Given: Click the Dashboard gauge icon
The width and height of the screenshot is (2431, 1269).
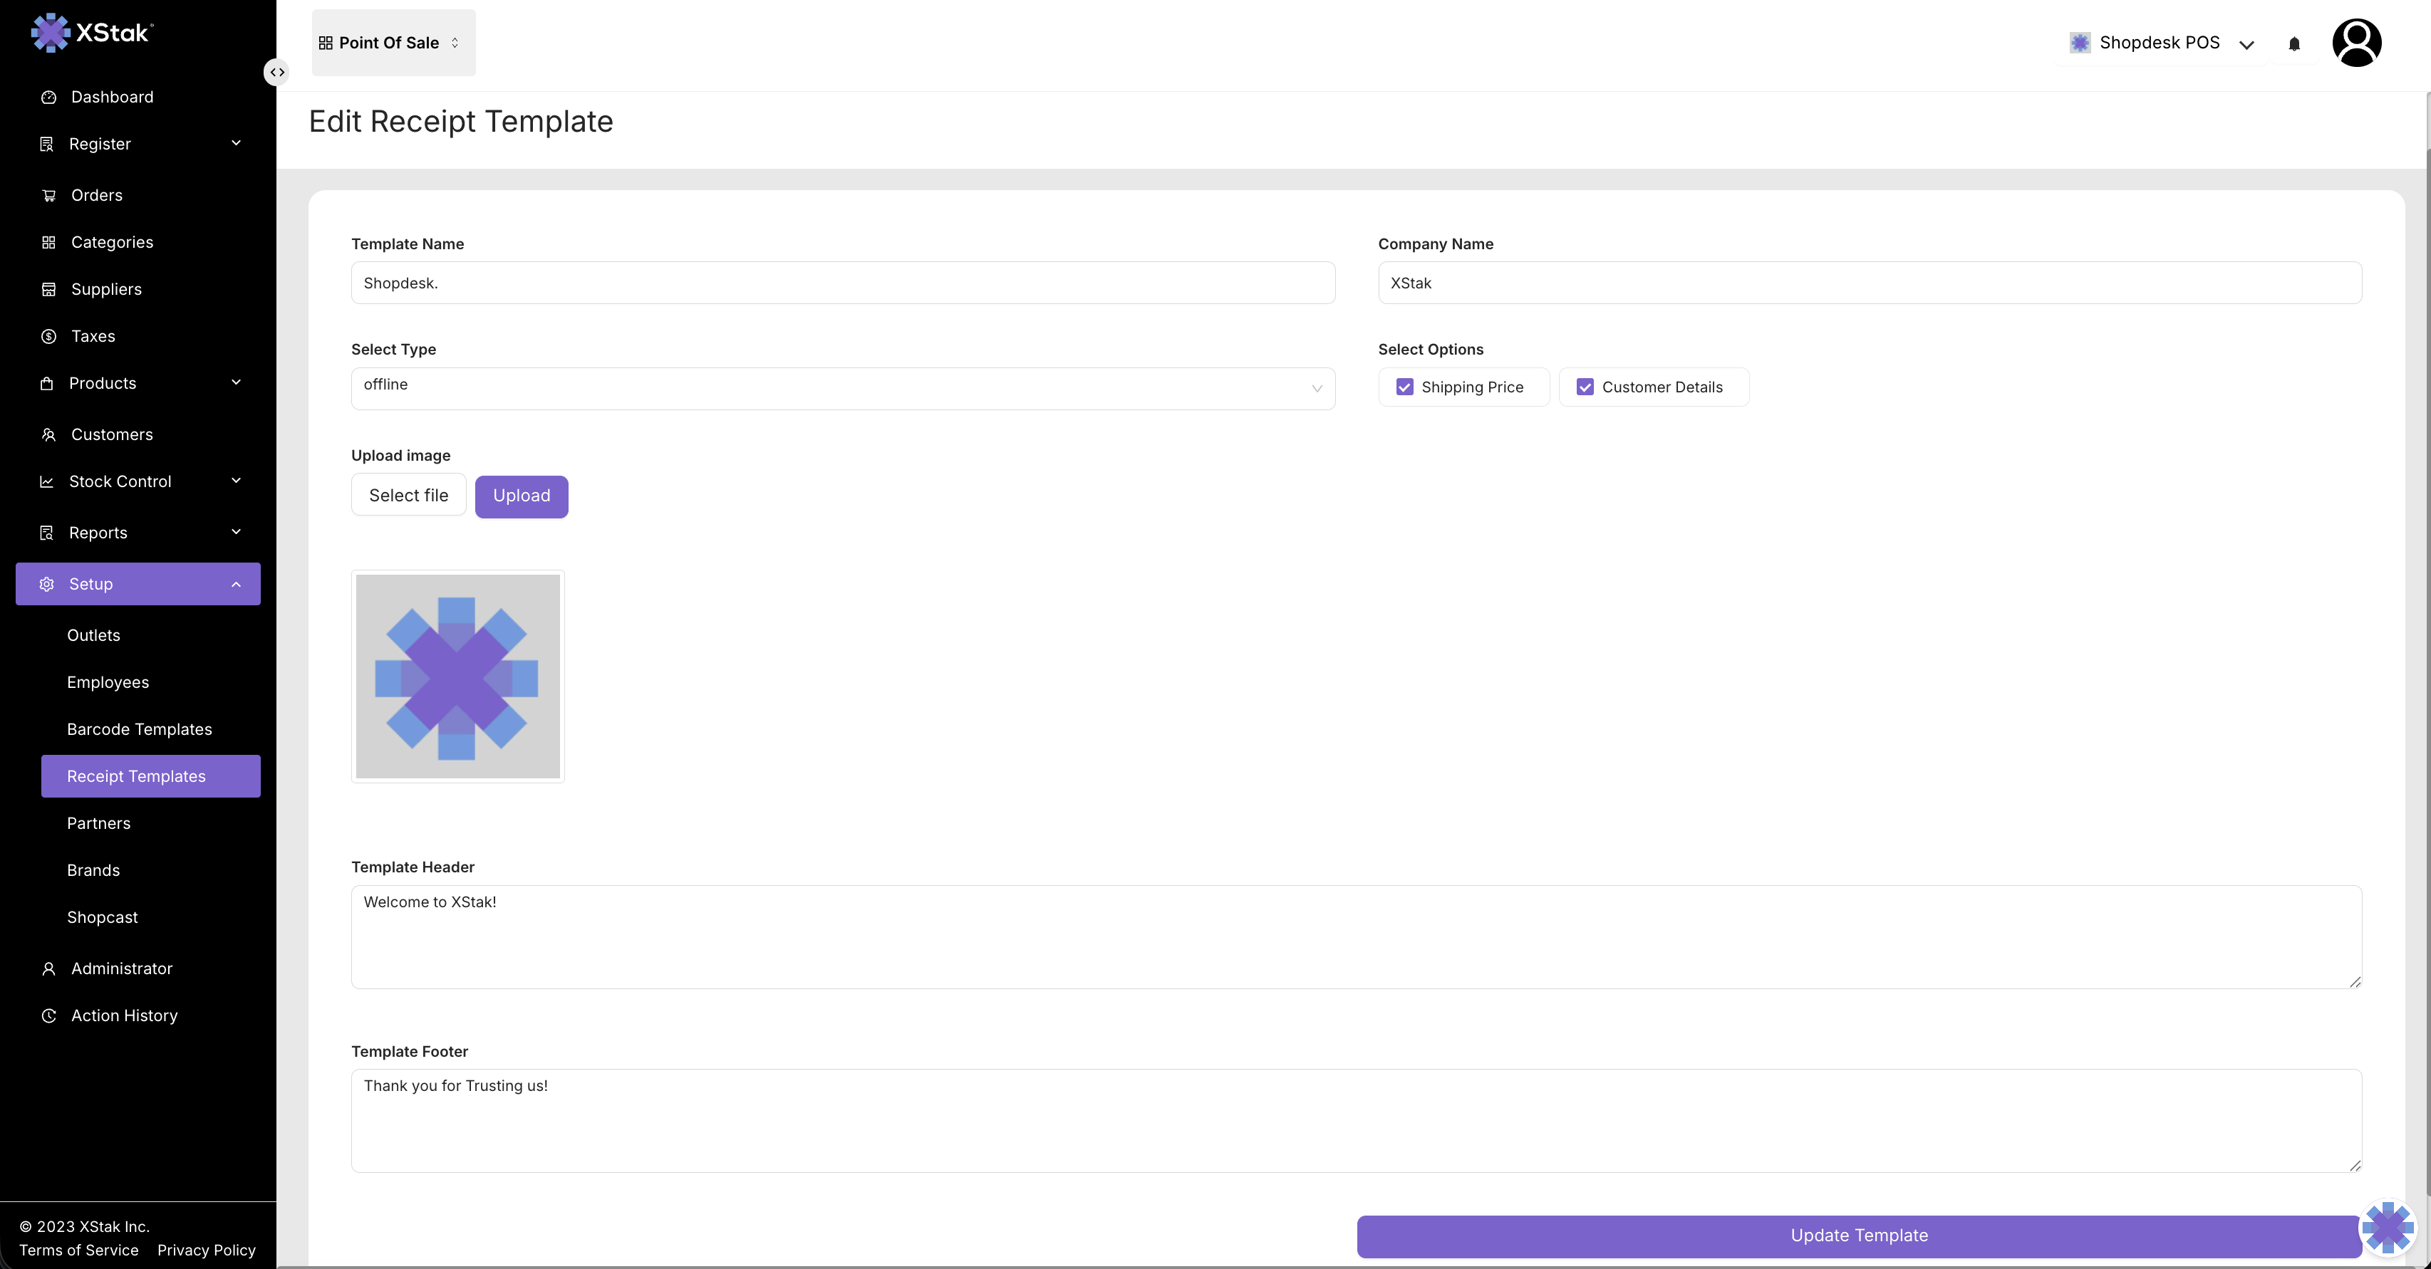Looking at the screenshot, I should coord(49,97).
